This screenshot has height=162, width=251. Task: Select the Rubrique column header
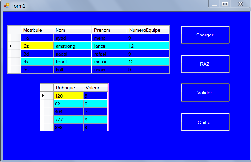click(68, 88)
